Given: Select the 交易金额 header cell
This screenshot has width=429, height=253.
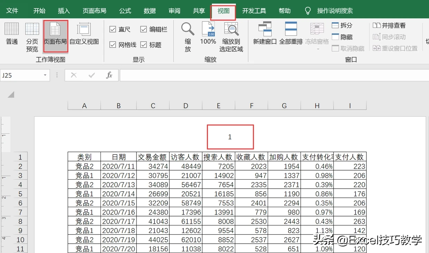Looking at the screenshot, I should pos(153,157).
